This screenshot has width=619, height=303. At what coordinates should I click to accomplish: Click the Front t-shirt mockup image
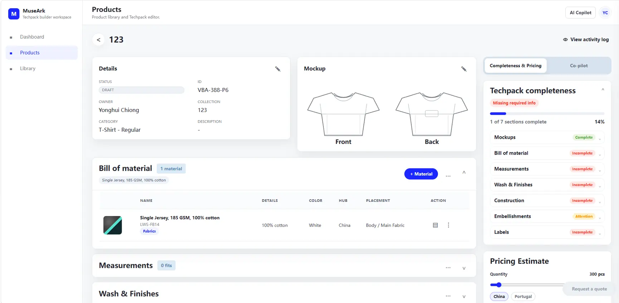pyautogui.click(x=343, y=114)
